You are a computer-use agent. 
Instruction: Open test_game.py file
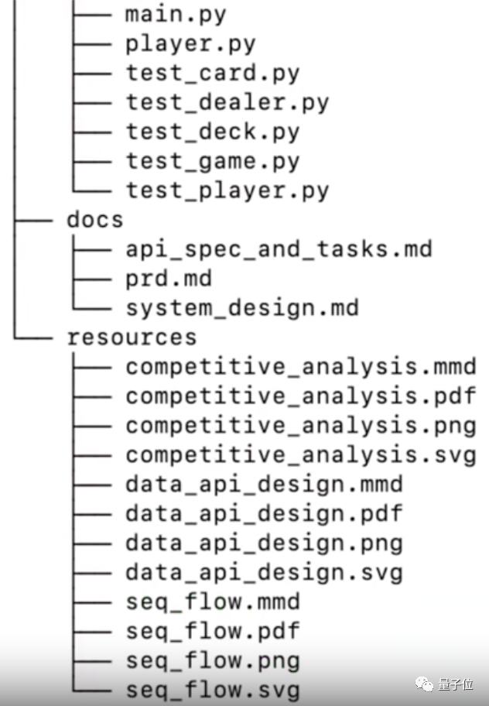click(x=212, y=162)
